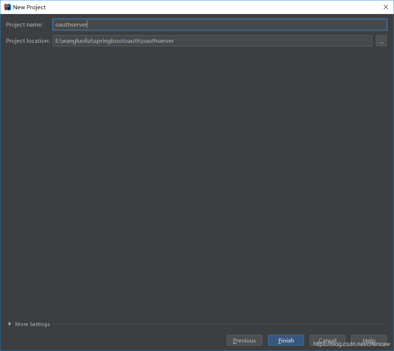Click Finish to create the project
The height and width of the screenshot is (351, 394).
coord(286,340)
